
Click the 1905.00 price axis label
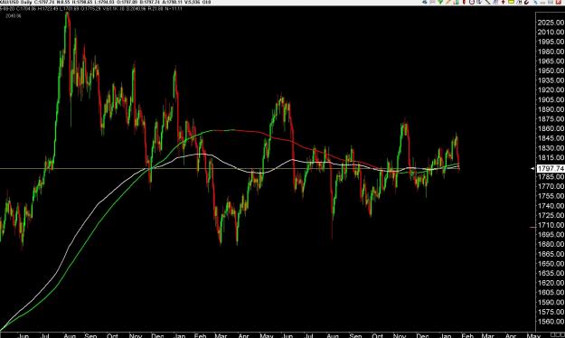(551, 99)
